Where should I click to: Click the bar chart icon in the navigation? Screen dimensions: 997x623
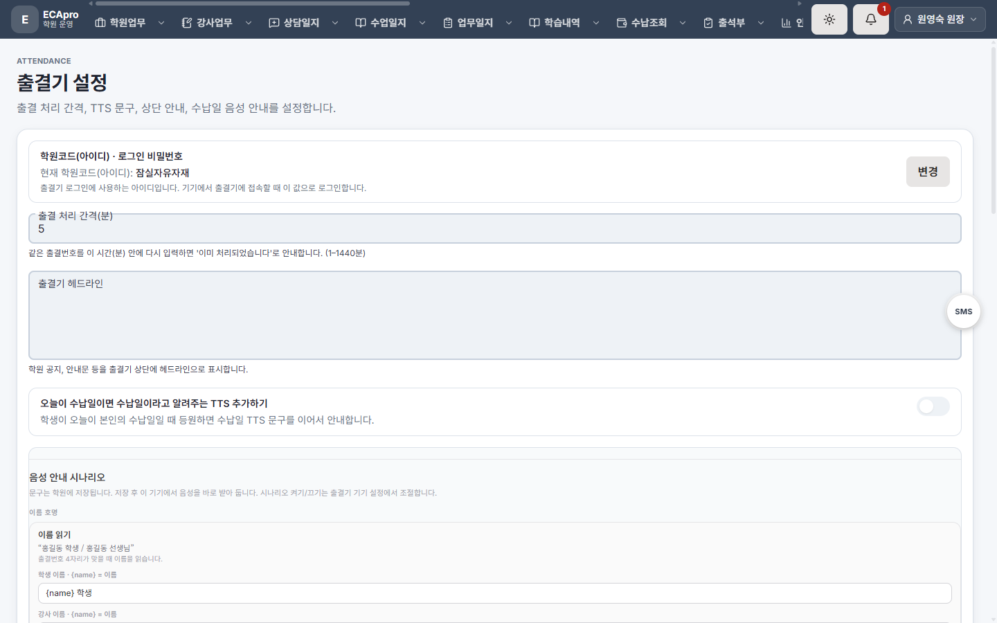click(x=786, y=23)
